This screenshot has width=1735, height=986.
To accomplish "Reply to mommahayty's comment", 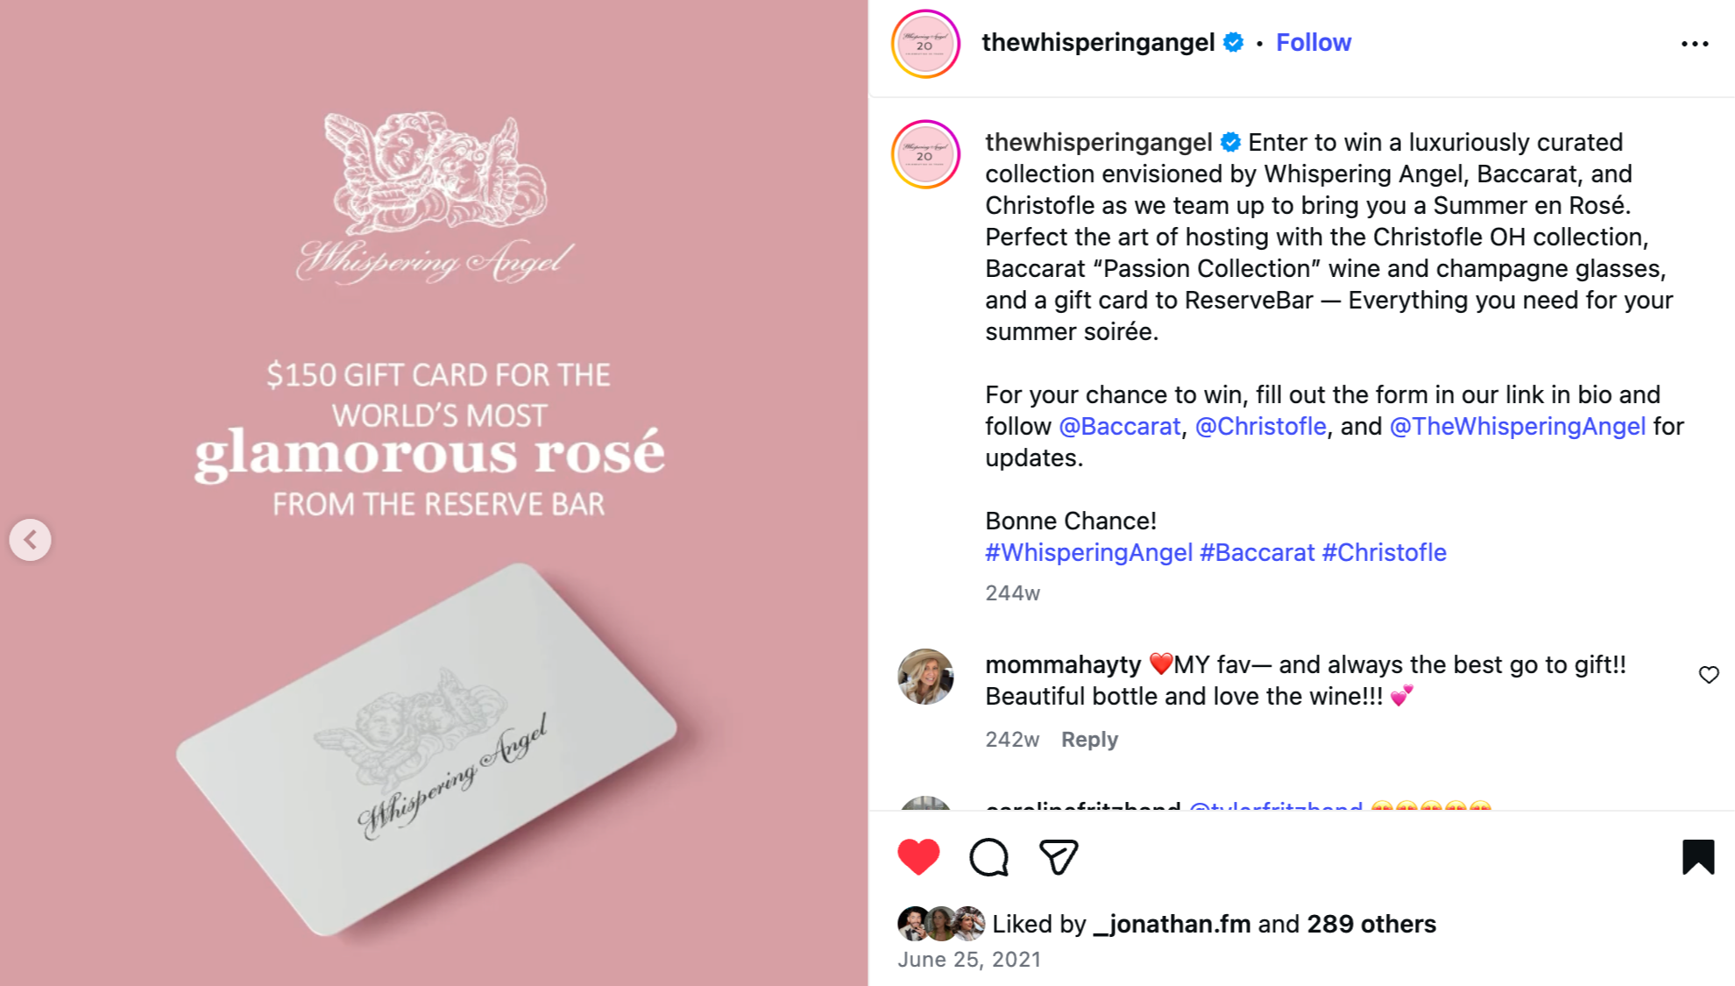I will point(1089,740).
